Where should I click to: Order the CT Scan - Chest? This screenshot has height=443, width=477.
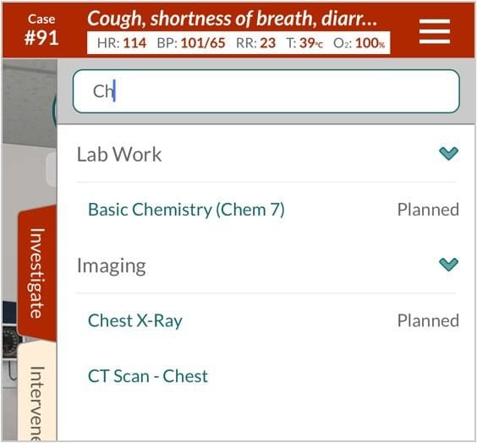148,376
